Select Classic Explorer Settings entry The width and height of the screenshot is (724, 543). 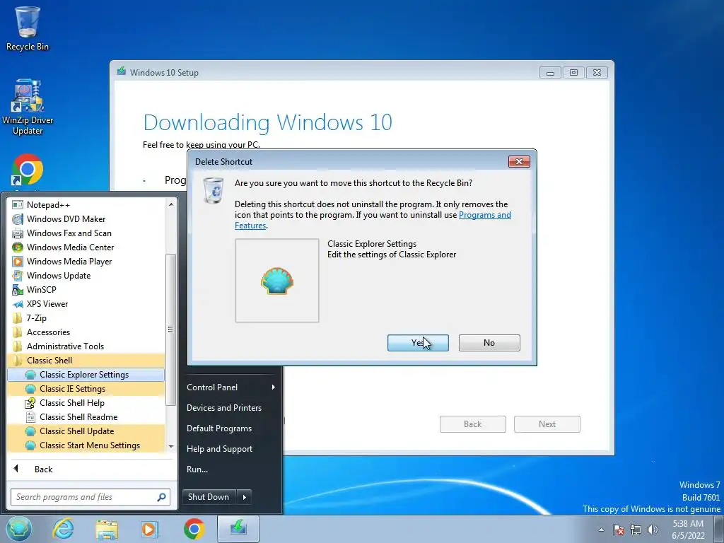86,375
